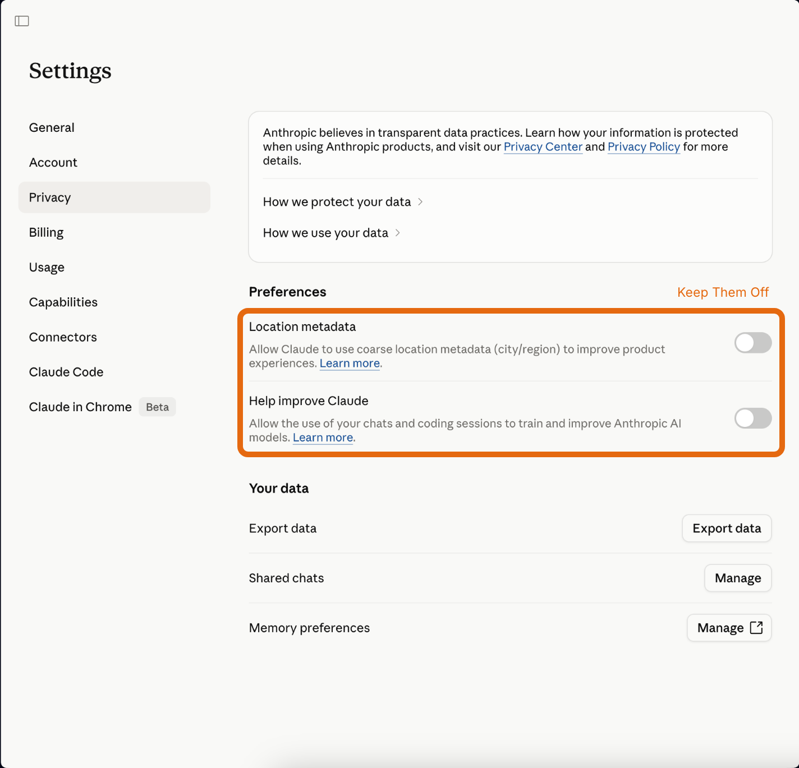View the Capabilities settings
799x768 pixels.
click(x=63, y=302)
